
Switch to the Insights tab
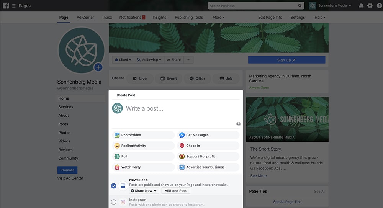pos(159,18)
